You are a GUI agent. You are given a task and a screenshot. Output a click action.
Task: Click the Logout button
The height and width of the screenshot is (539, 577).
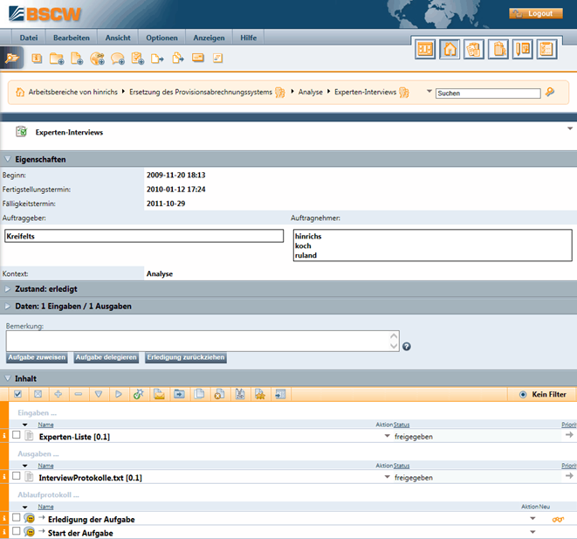tap(536, 14)
